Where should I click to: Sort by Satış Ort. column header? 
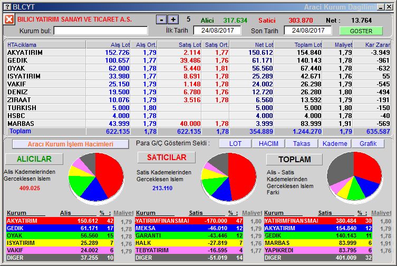[x=215, y=45]
